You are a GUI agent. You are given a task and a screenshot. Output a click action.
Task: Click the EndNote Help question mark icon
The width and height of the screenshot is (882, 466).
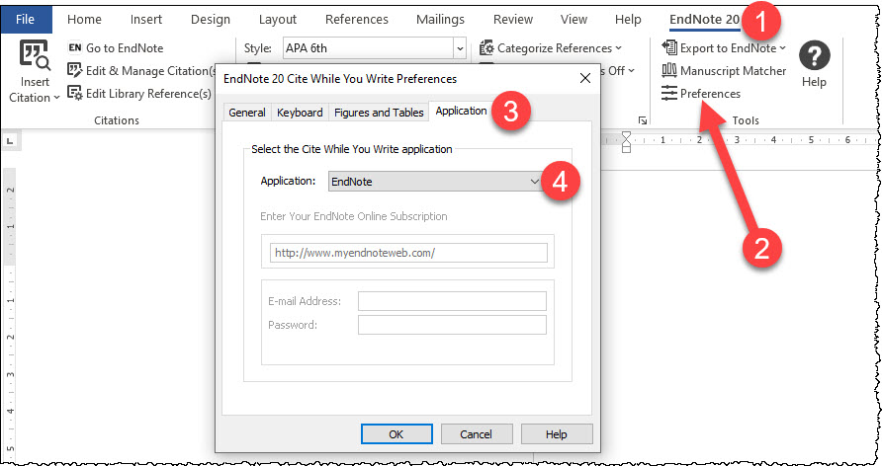coord(814,56)
